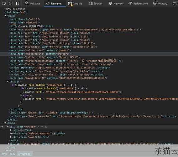Select the title Typora line
Screen dimensions: 178x157
tap(31, 26)
